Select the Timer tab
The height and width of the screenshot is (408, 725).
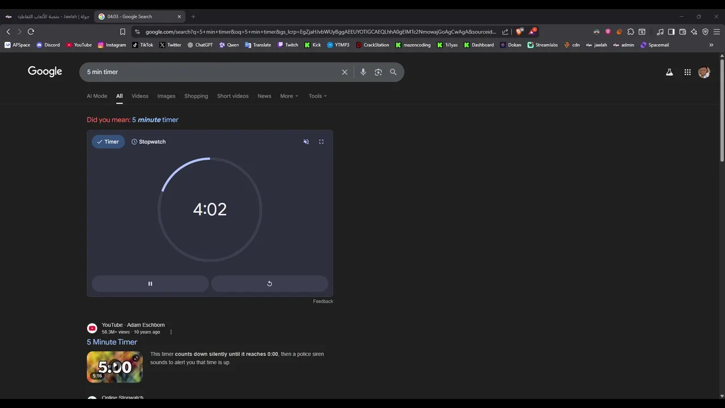coord(108,142)
